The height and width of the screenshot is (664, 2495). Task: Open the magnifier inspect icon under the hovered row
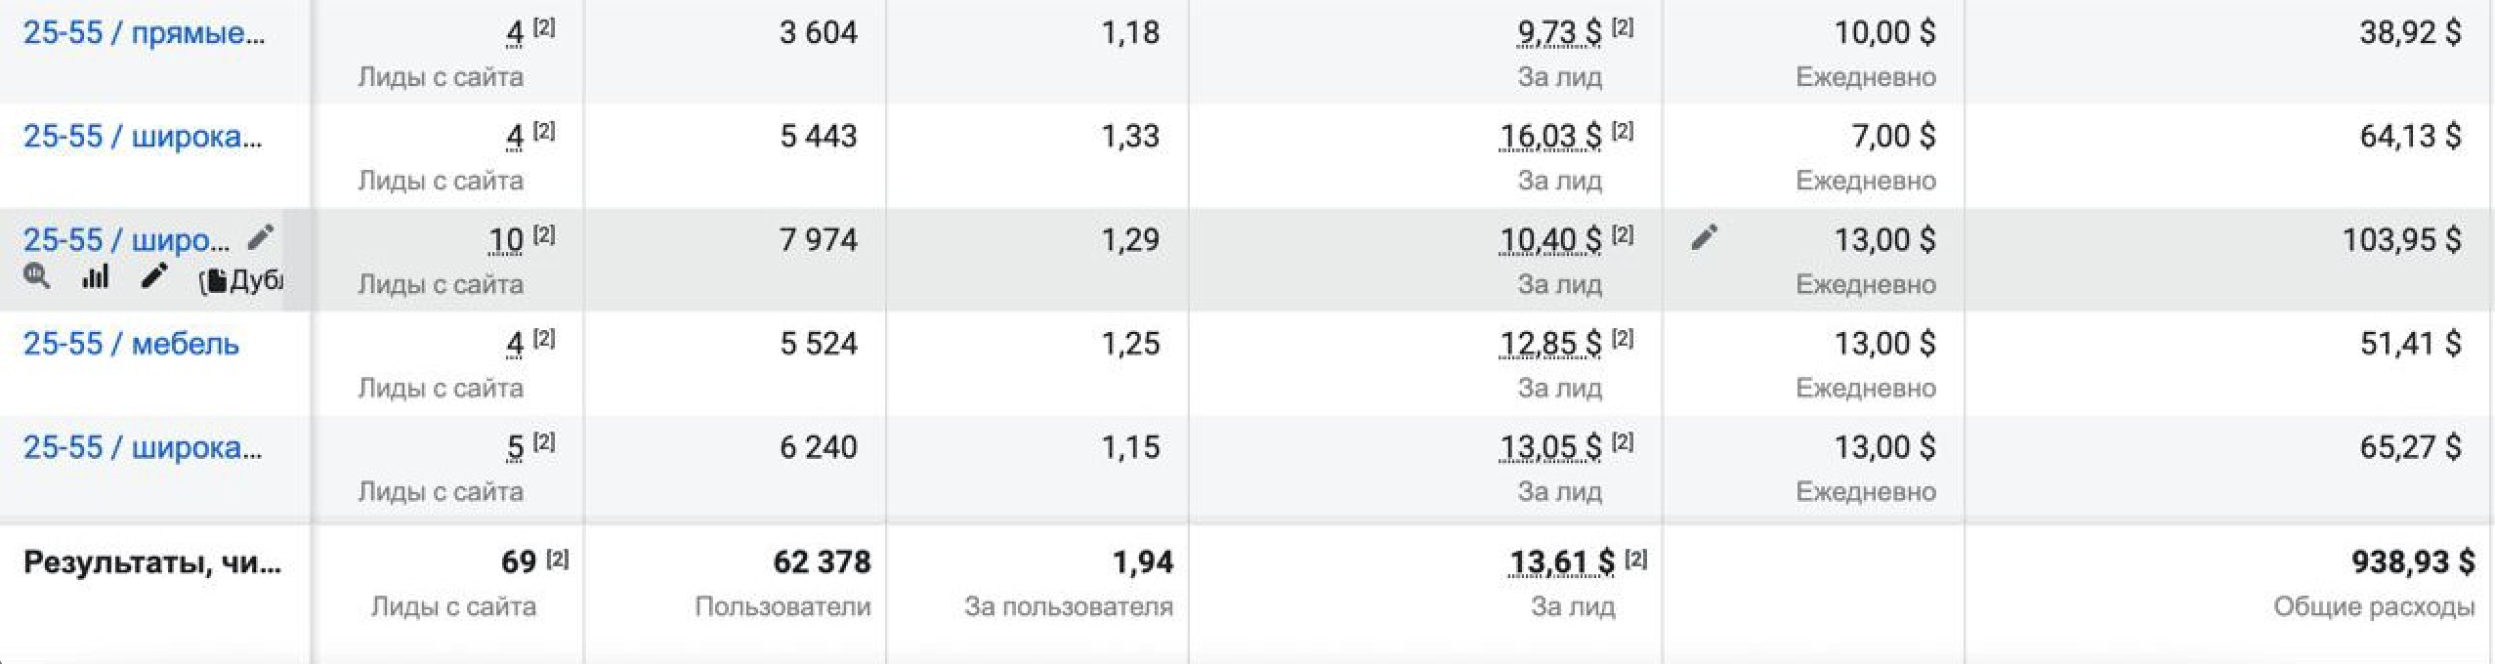coord(37,277)
